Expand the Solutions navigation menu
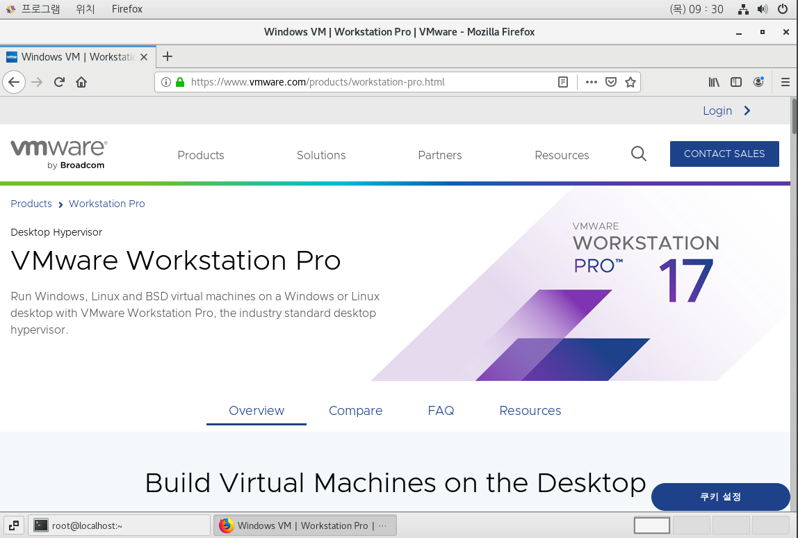Viewport: 798px width, 538px height. (321, 155)
